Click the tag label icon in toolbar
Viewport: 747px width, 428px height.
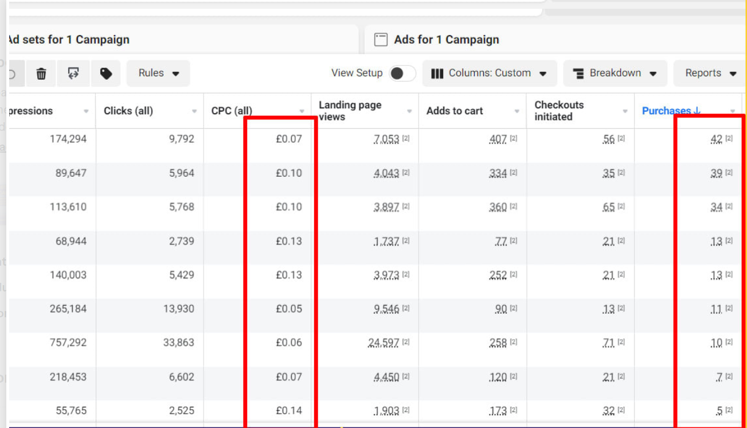pos(106,73)
